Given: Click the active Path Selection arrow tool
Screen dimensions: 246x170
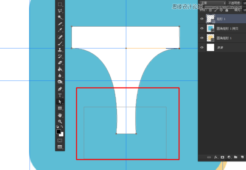Looking at the screenshot, I should [x=60, y=101].
